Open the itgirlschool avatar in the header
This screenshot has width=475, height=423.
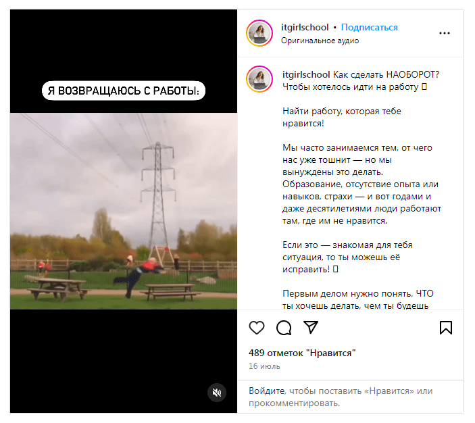pyautogui.click(x=259, y=33)
